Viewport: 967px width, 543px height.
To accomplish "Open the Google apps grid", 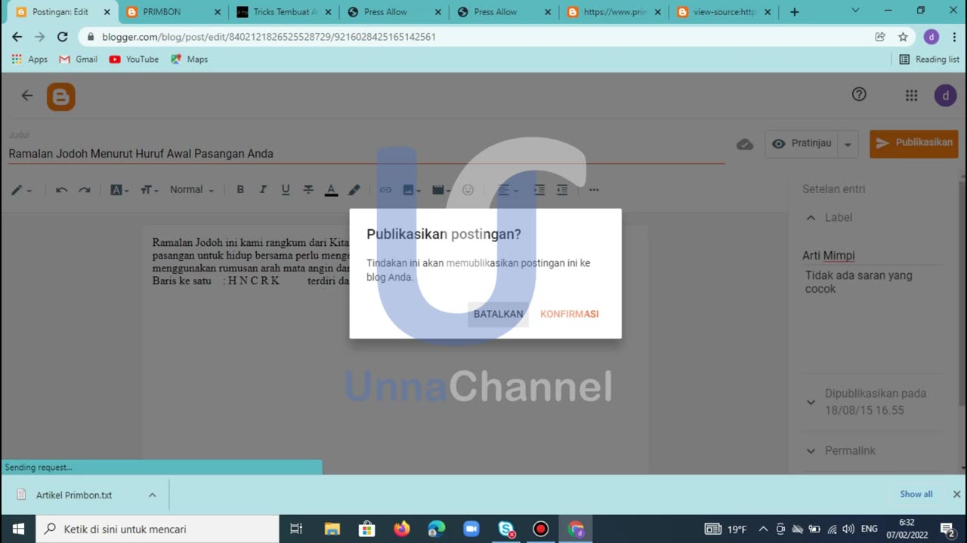I will point(911,95).
